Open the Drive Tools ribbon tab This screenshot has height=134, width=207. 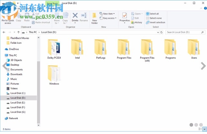pyautogui.click(x=52, y=4)
